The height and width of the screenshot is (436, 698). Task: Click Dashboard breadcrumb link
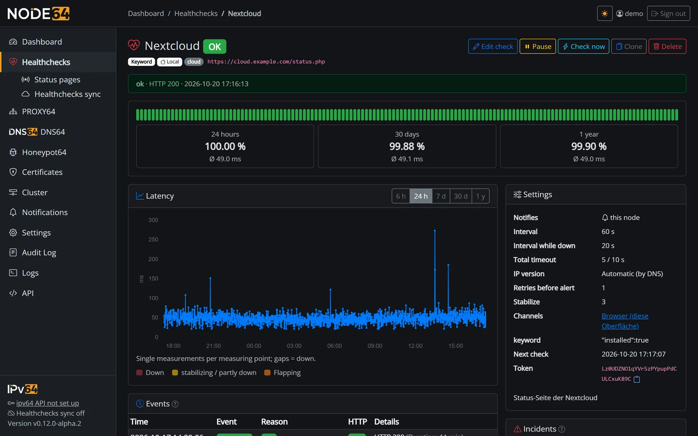pyautogui.click(x=146, y=14)
